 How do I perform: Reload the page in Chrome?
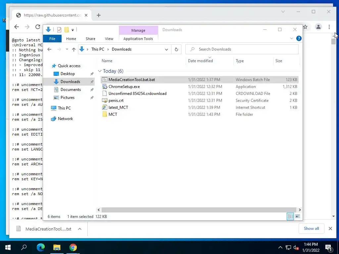click(38, 27)
